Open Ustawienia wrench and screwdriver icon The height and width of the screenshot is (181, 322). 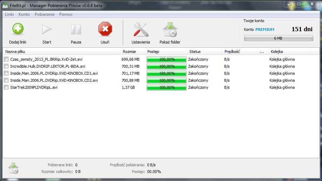141,29
